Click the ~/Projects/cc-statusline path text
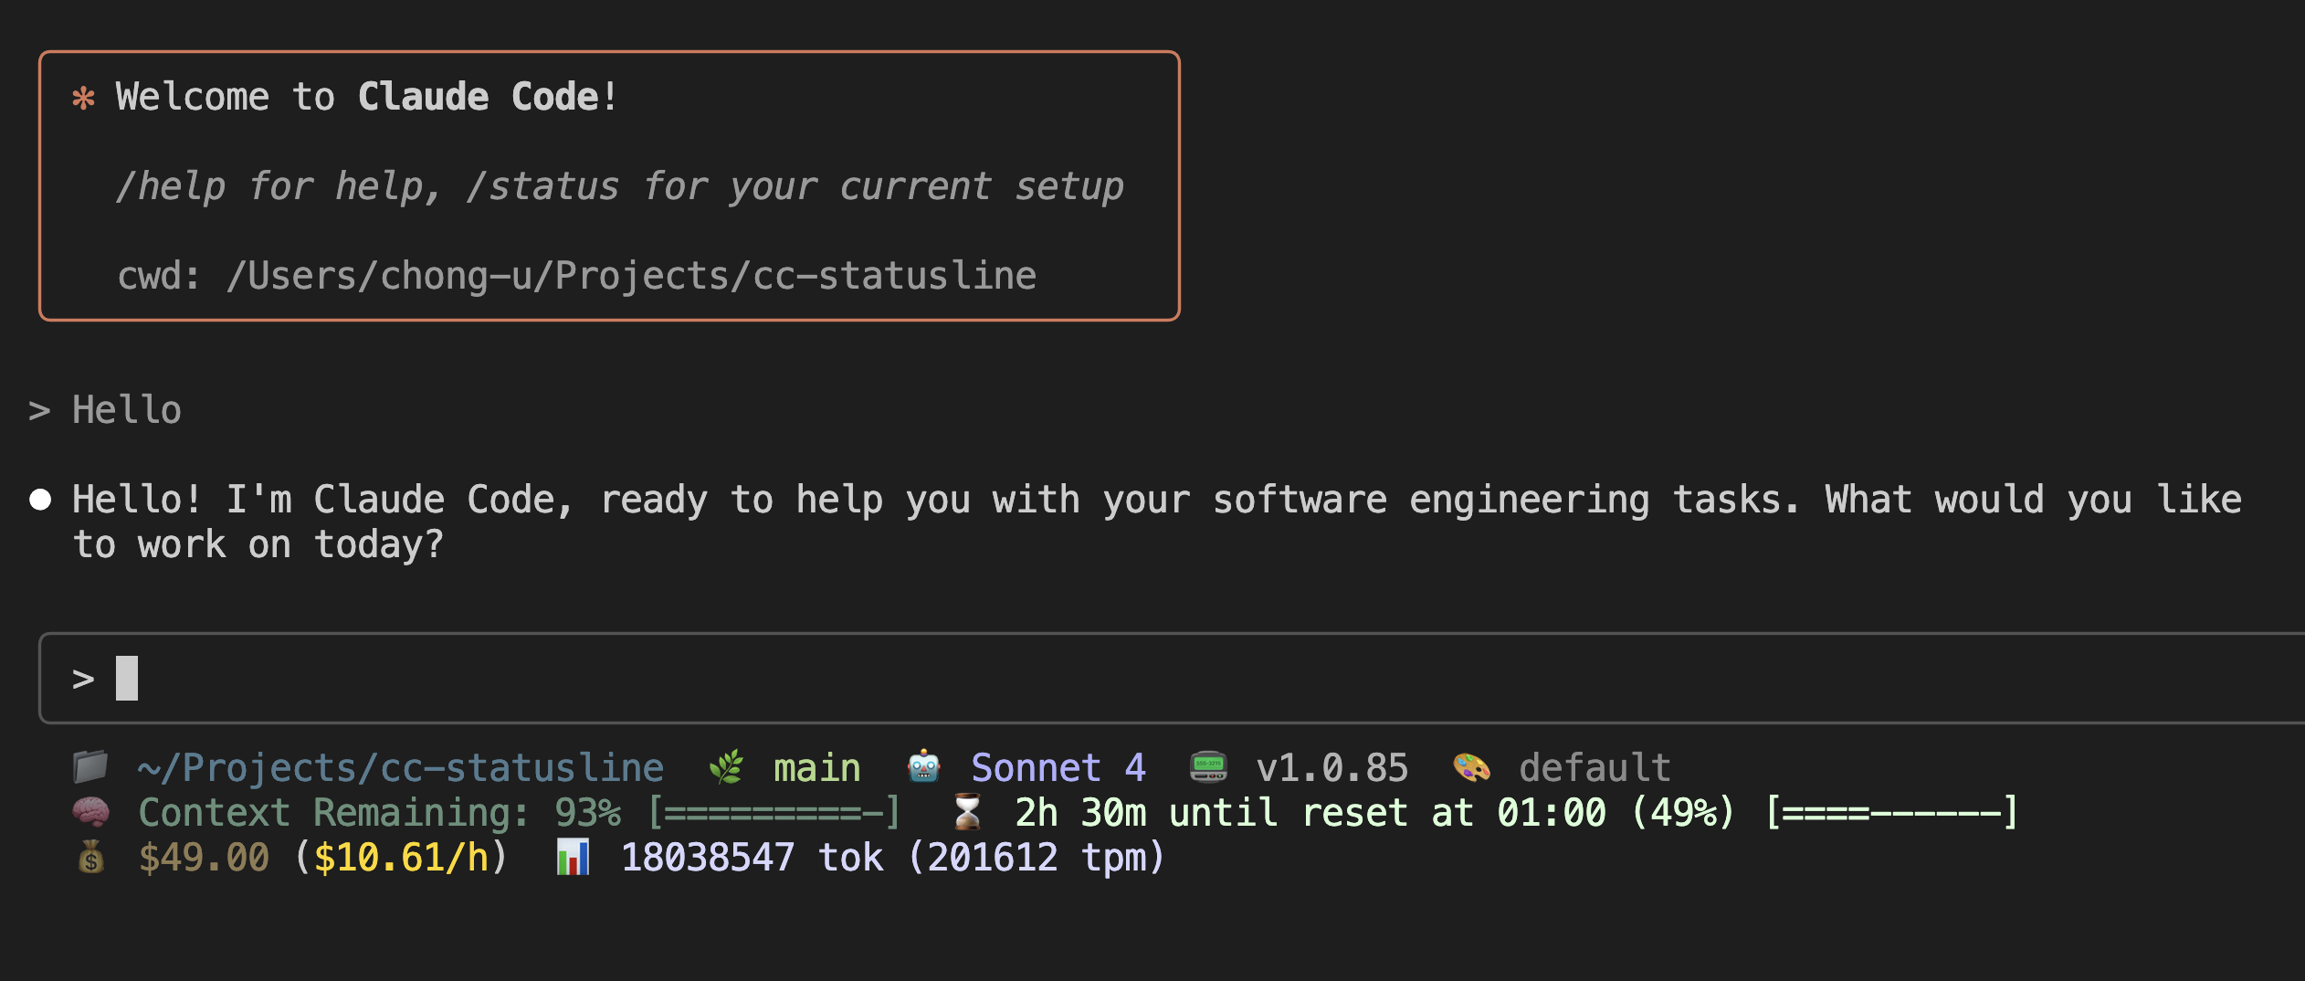2305x981 pixels. (401, 768)
